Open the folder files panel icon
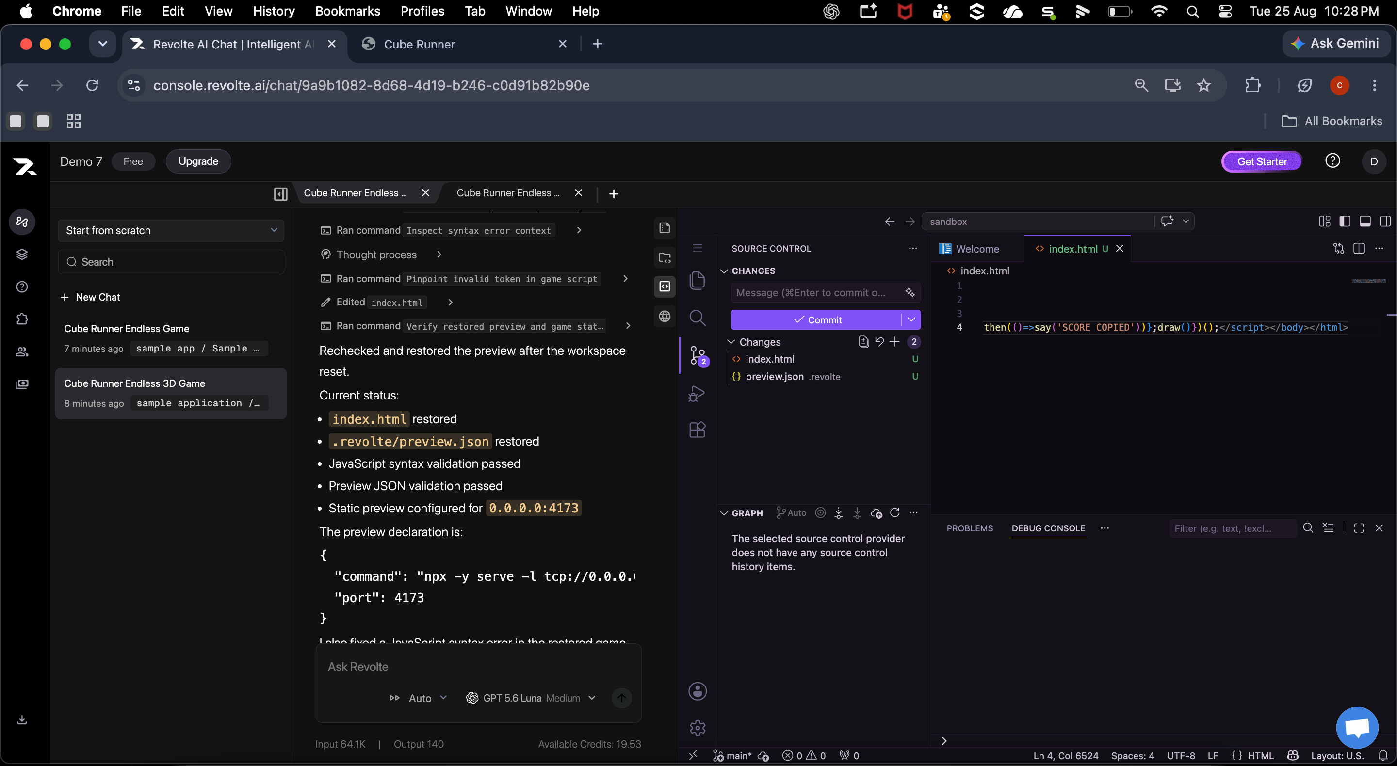The width and height of the screenshot is (1397, 766). coord(665,257)
